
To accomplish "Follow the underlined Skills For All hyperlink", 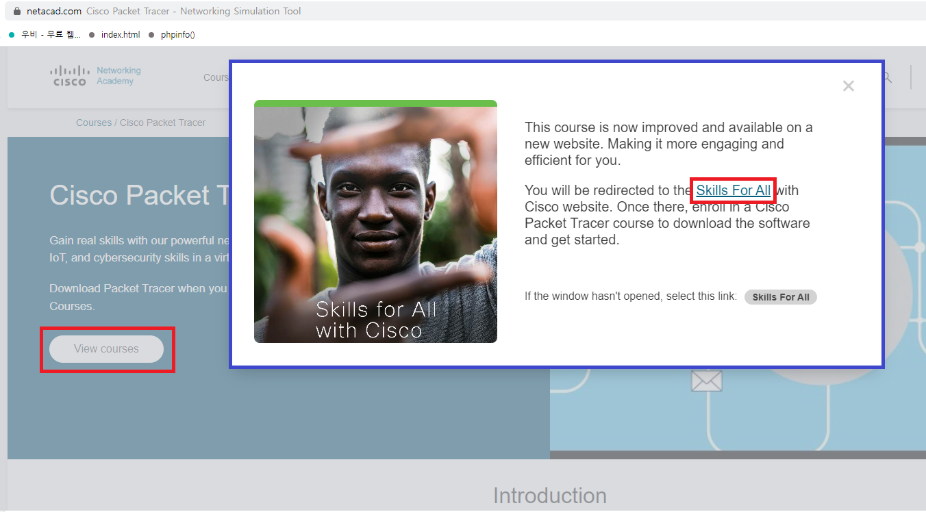I will (734, 190).
